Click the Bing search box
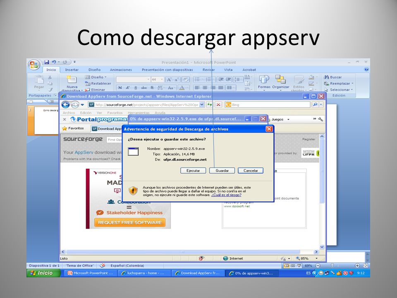 [x=267, y=105]
